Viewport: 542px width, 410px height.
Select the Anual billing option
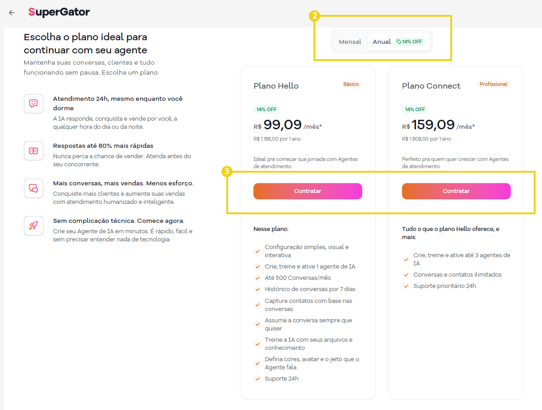382,41
